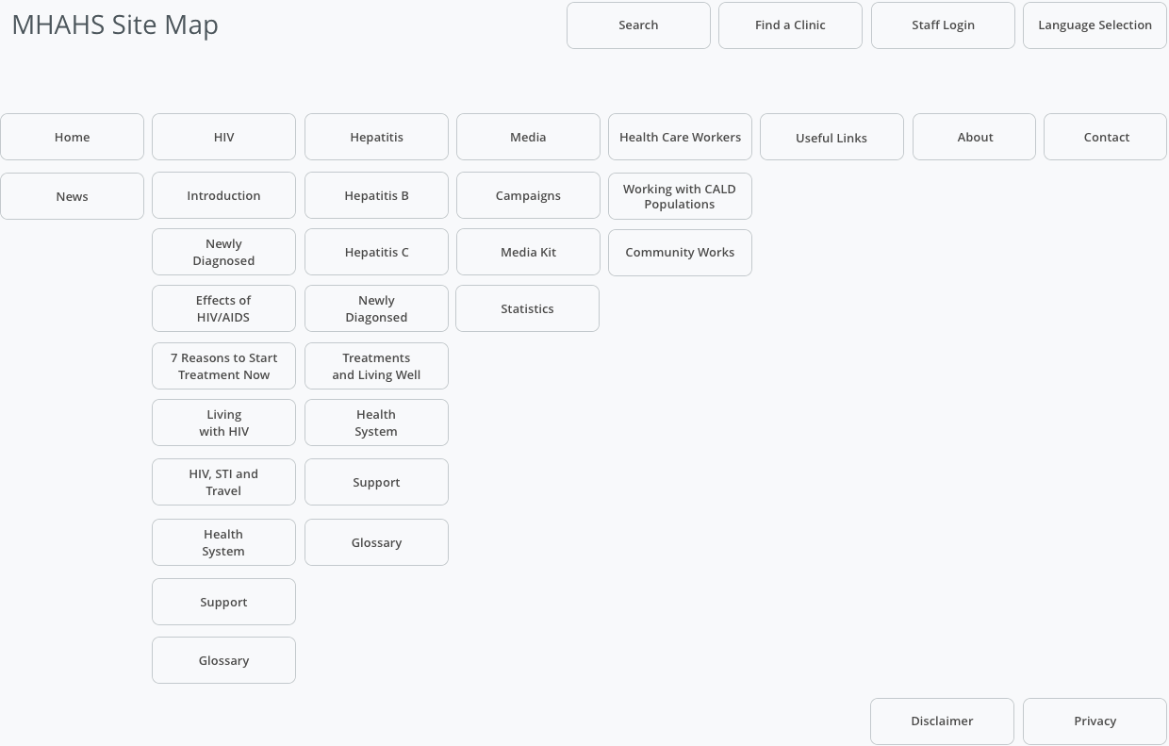Open the Disclaimer page
The height and width of the screenshot is (746, 1169).
pyautogui.click(x=942, y=721)
